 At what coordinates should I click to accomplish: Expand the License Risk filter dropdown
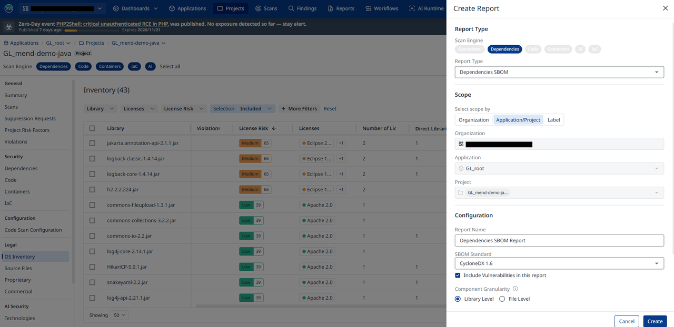pyautogui.click(x=184, y=109)
